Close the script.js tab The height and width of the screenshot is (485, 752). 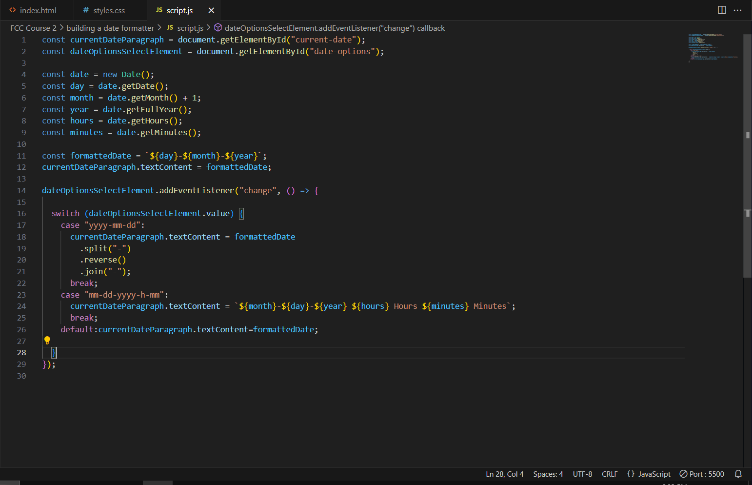pos(211,10)
